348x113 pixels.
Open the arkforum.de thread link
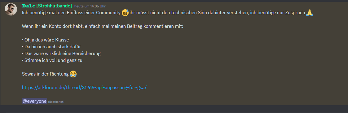(84, 88)
